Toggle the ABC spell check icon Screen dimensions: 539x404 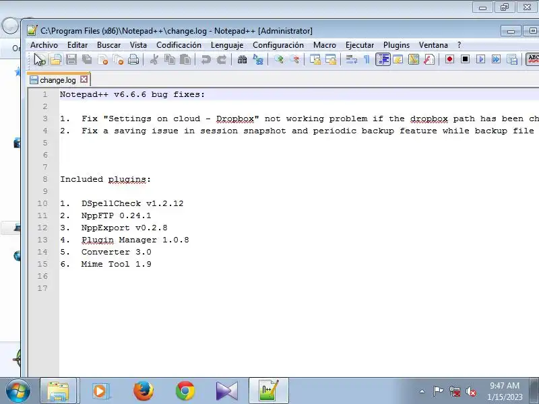532,59
